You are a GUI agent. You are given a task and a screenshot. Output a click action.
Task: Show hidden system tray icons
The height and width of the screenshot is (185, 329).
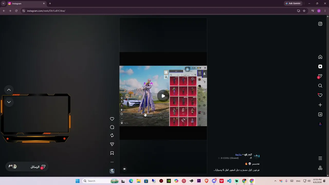(275, 181)
